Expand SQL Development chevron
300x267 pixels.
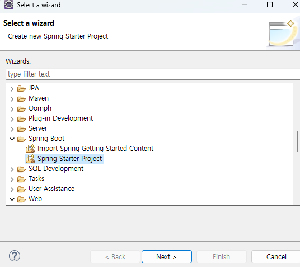pyautogui.click(x=12, y=169)
